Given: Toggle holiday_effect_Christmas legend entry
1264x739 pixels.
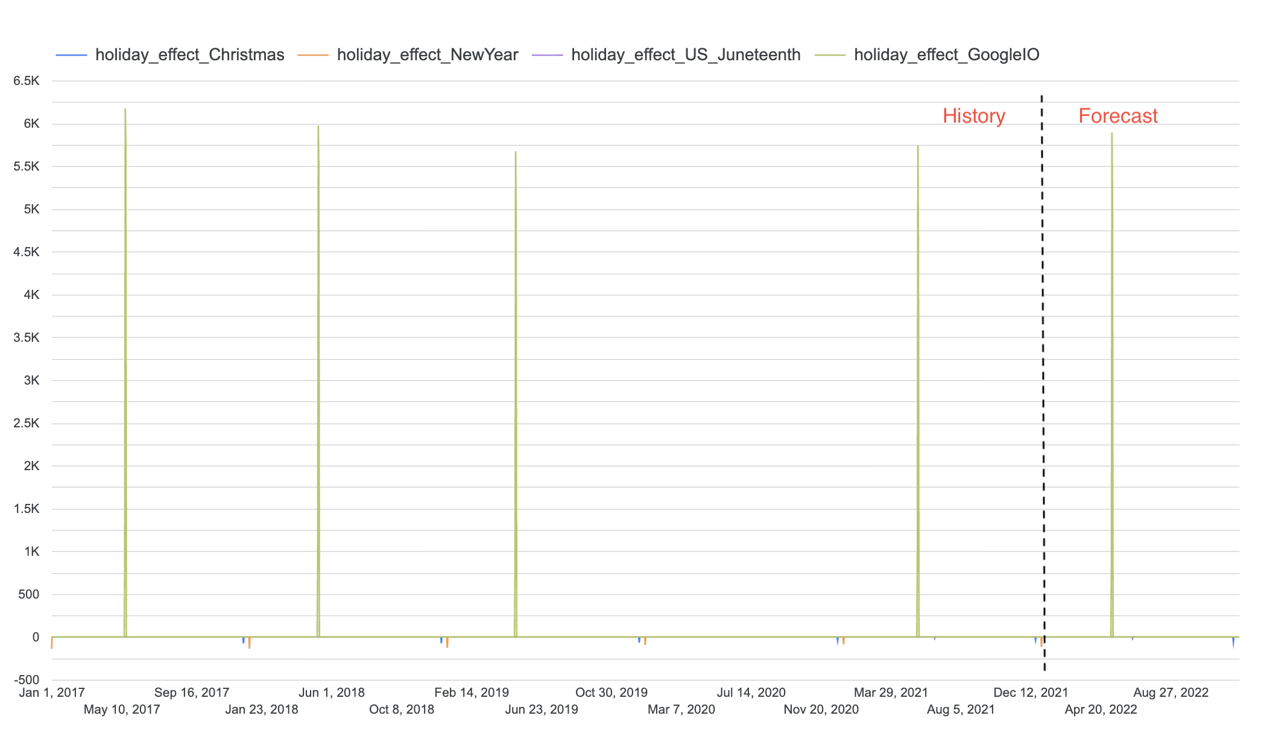Looking at the screenshot, I should (x=189, y=55).
